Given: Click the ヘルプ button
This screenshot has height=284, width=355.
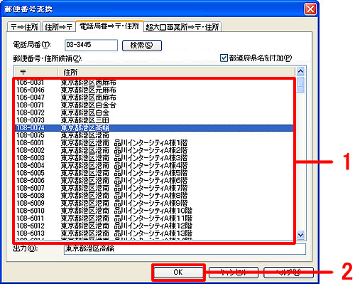Looking at the screenshot, I should [x=288, y=273].
